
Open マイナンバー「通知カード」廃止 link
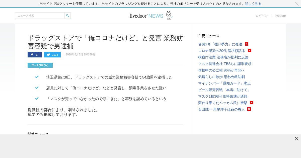(224, 83)
